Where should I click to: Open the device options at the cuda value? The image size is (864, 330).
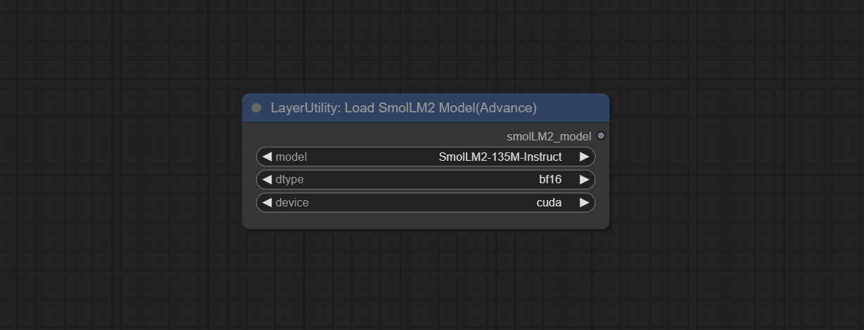(x=548, y=203)
